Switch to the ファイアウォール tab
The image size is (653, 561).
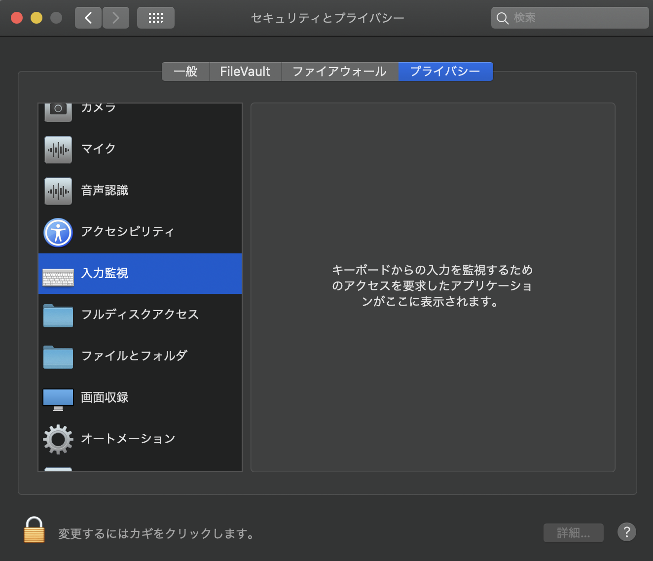click(339, 71)
